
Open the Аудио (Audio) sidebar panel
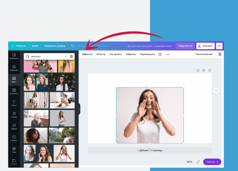point(14,126)
